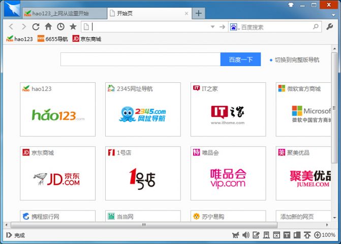The image size is (341, 244).
Task: Click the edit note icon in status bar
Action: pyautogui.click(x=256, y=235)
